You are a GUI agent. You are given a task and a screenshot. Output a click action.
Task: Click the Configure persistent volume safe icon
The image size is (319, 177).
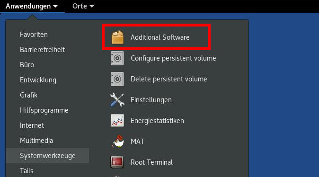pos(117,58)
